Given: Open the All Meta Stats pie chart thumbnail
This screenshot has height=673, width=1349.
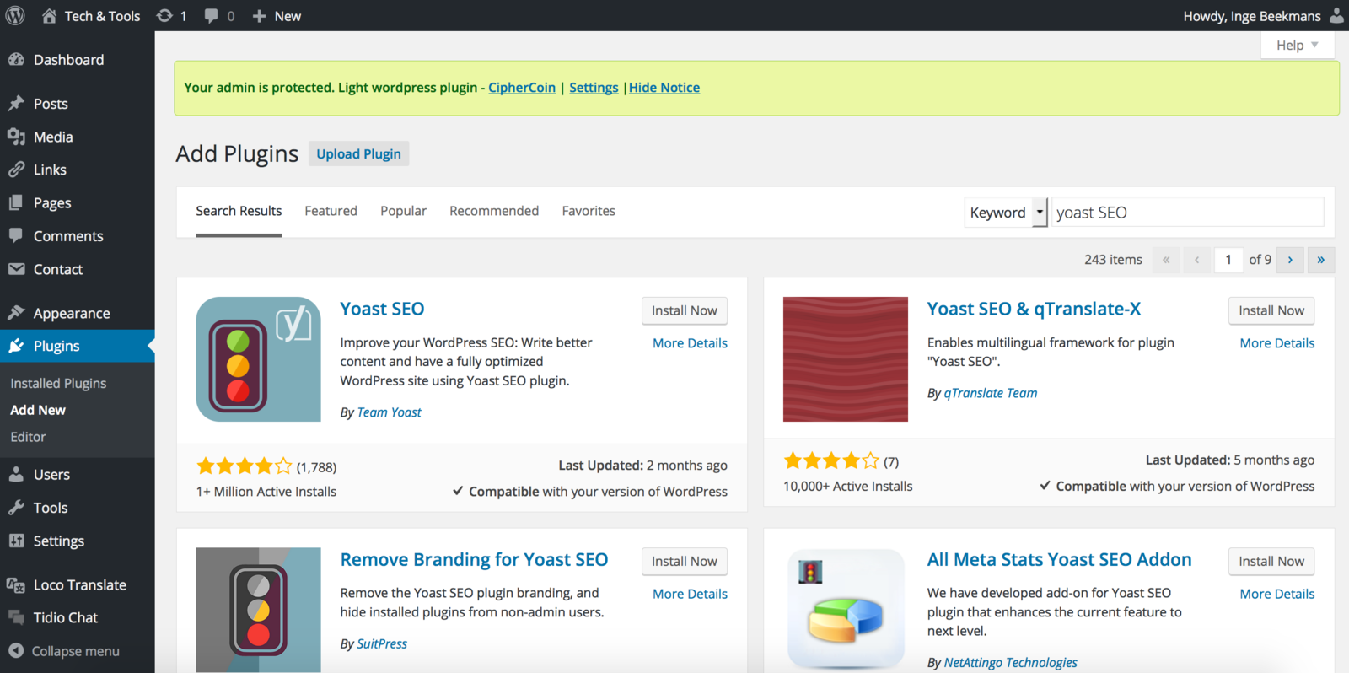Looking at the screenshot, I should pos(846,610).
